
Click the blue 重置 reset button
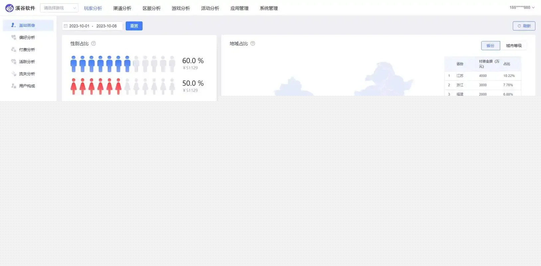(x=134, y=26)
